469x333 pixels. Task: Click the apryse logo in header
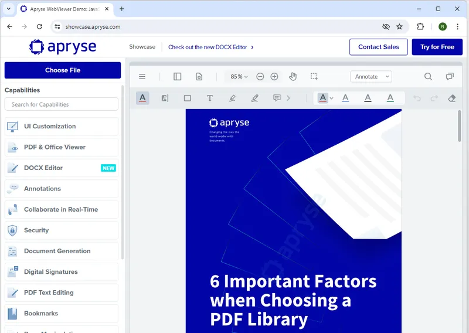(63, 47)
